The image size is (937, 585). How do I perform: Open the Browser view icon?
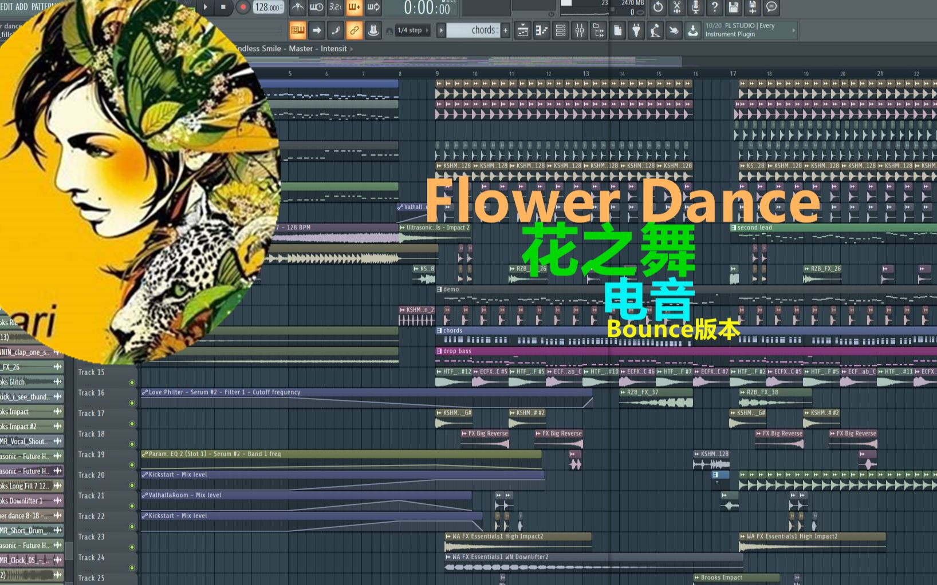click(x=599, y=30)
